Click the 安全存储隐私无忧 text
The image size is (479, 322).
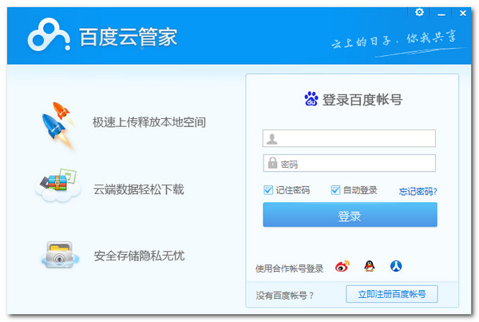(139, 256)
